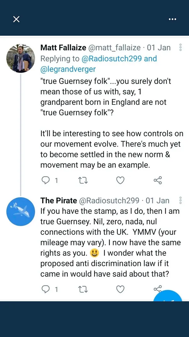
Task: Expand options menu on Matt Fallaize's tweet
Action: (180, 48)
